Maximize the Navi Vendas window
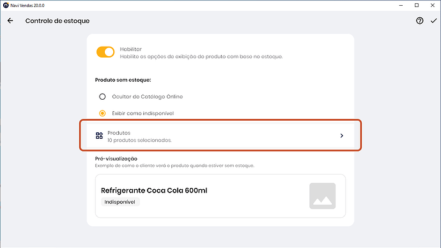This screenshot has height=248, width=441. [x=417, y=5]
